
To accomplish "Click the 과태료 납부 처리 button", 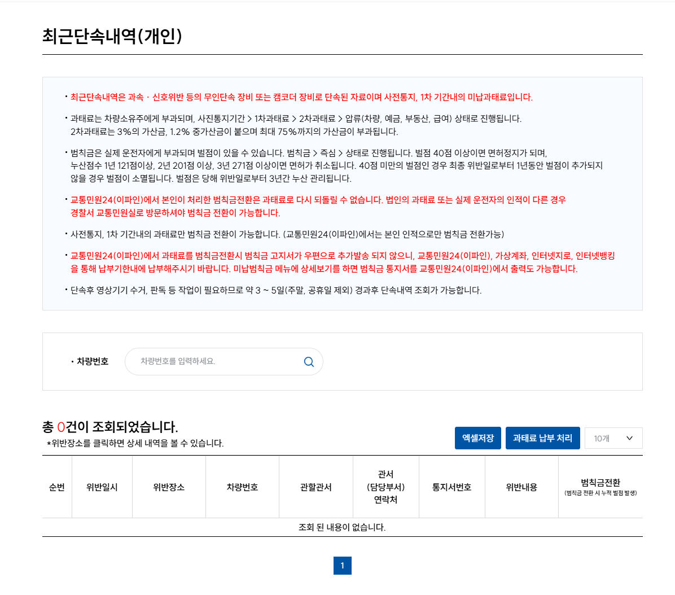I will click(542, 438).
